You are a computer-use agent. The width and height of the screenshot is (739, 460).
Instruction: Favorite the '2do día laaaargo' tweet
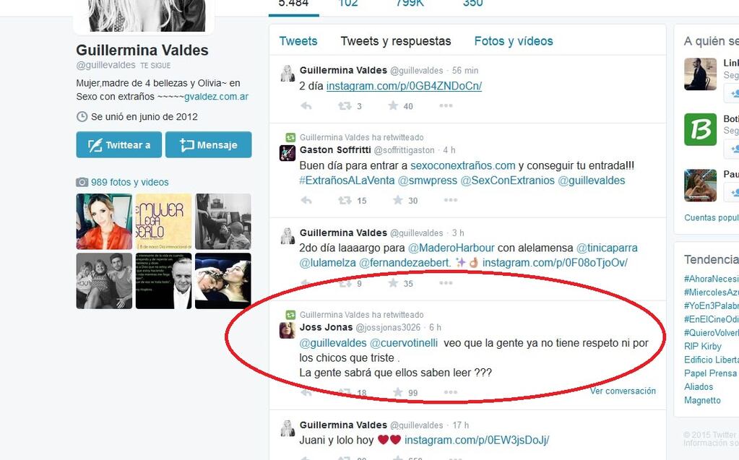(x=393, y=283)
